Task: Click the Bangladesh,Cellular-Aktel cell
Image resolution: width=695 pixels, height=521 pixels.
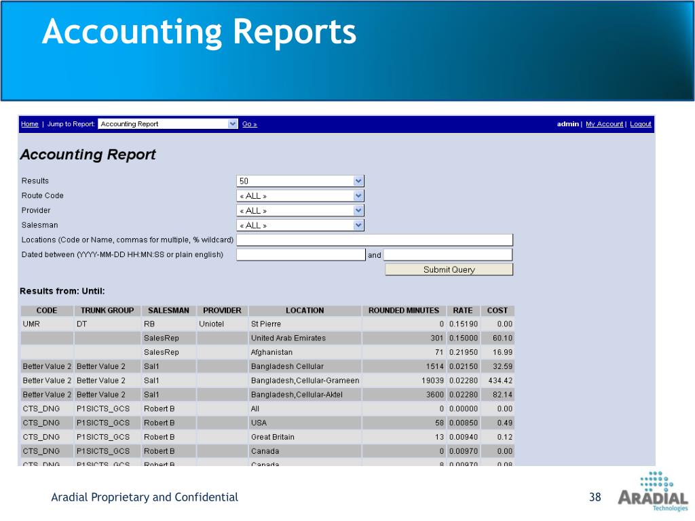Action: (305, 395)
